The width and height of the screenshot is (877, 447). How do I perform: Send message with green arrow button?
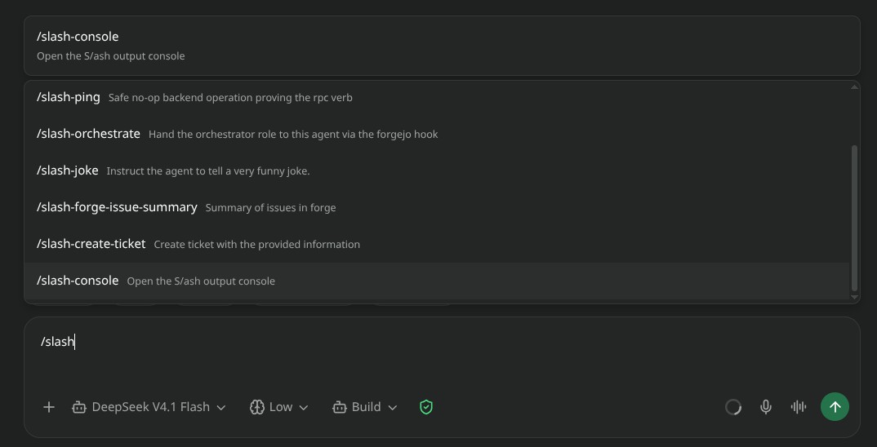(x=835, y=407)
